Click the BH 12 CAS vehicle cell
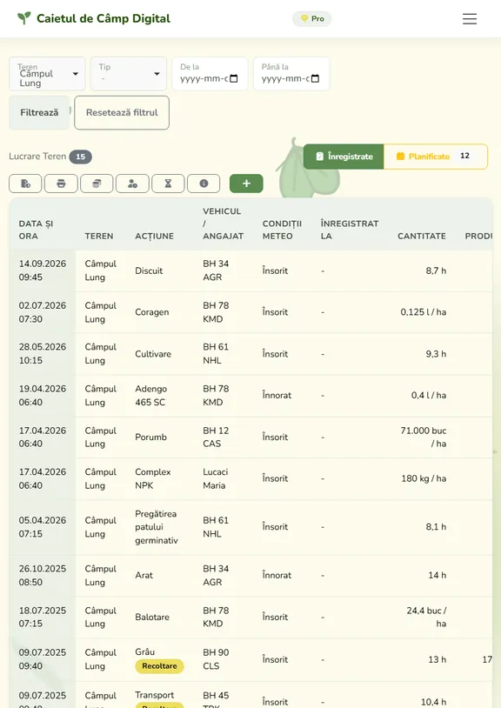This screenshot has width=501, height=708. pos(216,437)
